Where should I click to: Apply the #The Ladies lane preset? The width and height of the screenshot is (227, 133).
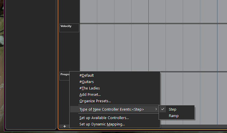click(x=89, y=88)
